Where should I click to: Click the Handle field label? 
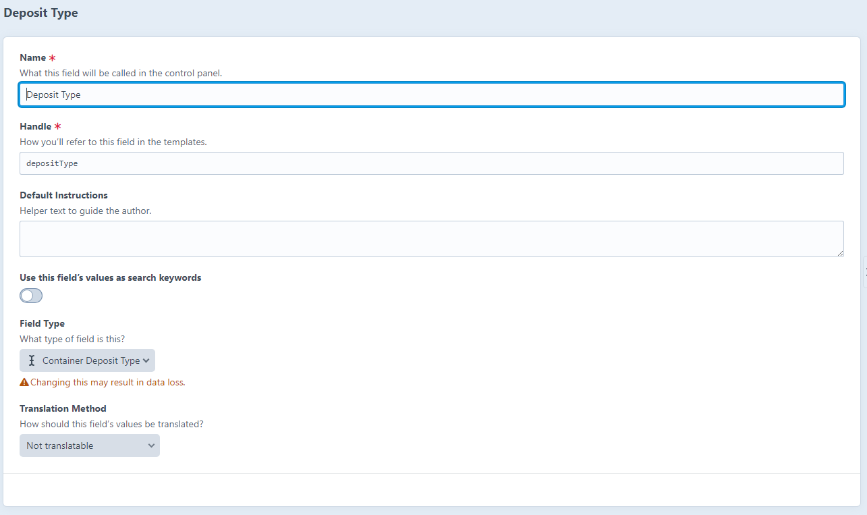(36, 126)
